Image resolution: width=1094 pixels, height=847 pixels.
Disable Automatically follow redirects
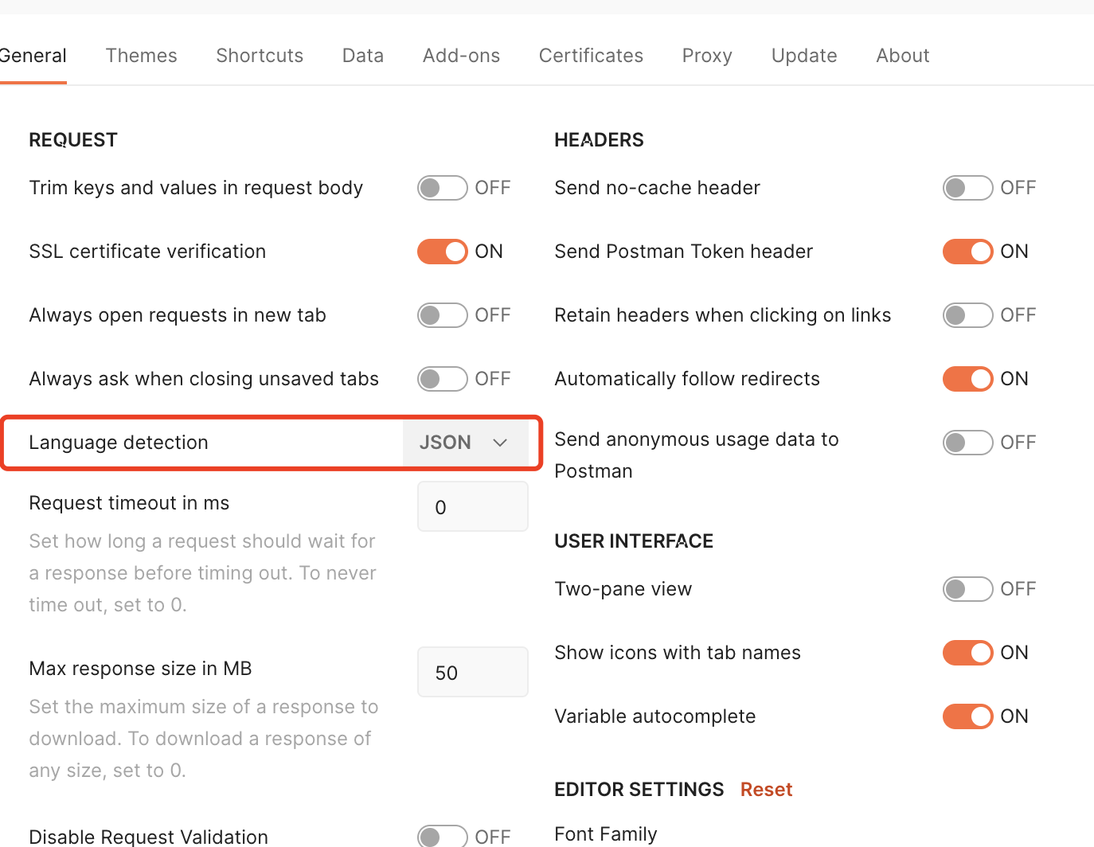tap(967, 379)
